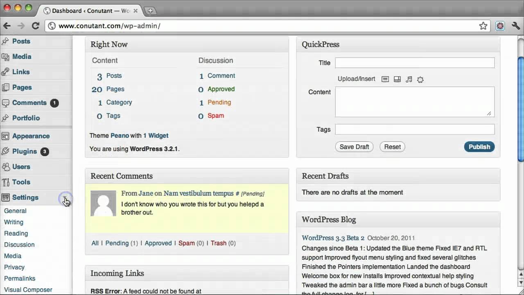This screenshot has height=295, width=524.
Task: Reload the page with the refresh icon
Action: coord(35,26)
